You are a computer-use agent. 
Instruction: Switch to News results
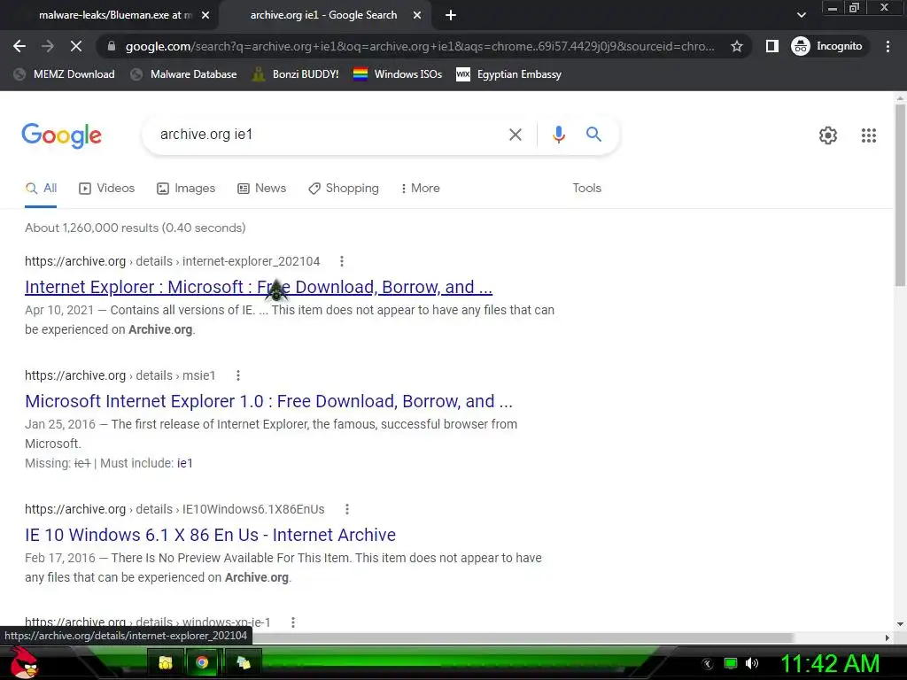pyautogui.click(x=262, y=189)
